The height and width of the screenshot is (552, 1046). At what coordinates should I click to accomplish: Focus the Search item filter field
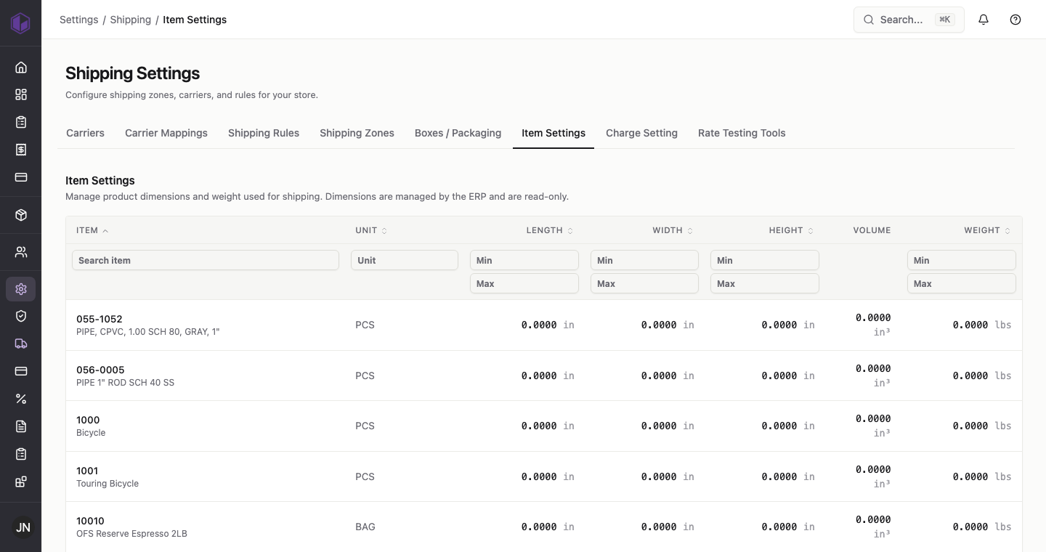pos(206,260)
